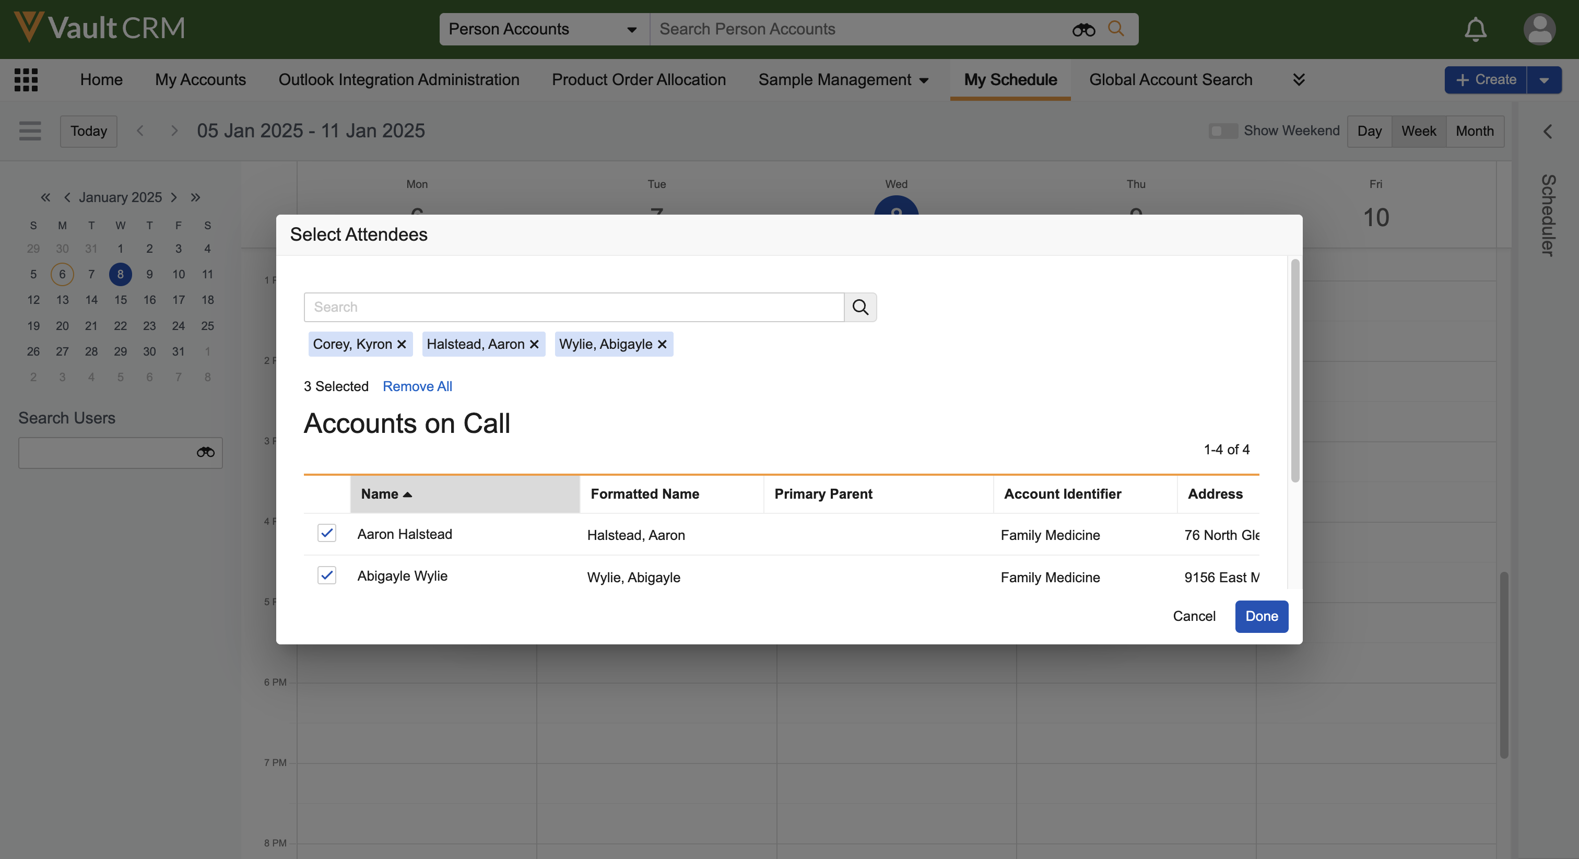This screenshot has height=859, width=1579.
Task: Click the notification bell icon
Action: (1475, 29)
